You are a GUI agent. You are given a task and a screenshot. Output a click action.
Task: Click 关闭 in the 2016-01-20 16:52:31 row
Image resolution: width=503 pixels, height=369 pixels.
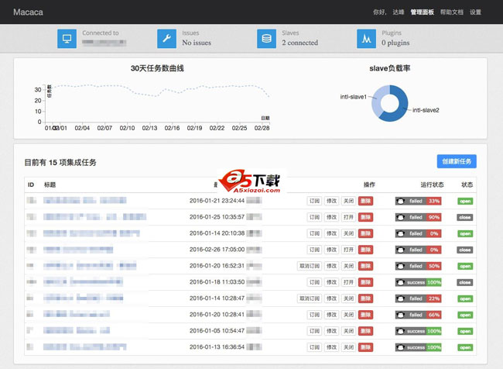click(348, 266)
